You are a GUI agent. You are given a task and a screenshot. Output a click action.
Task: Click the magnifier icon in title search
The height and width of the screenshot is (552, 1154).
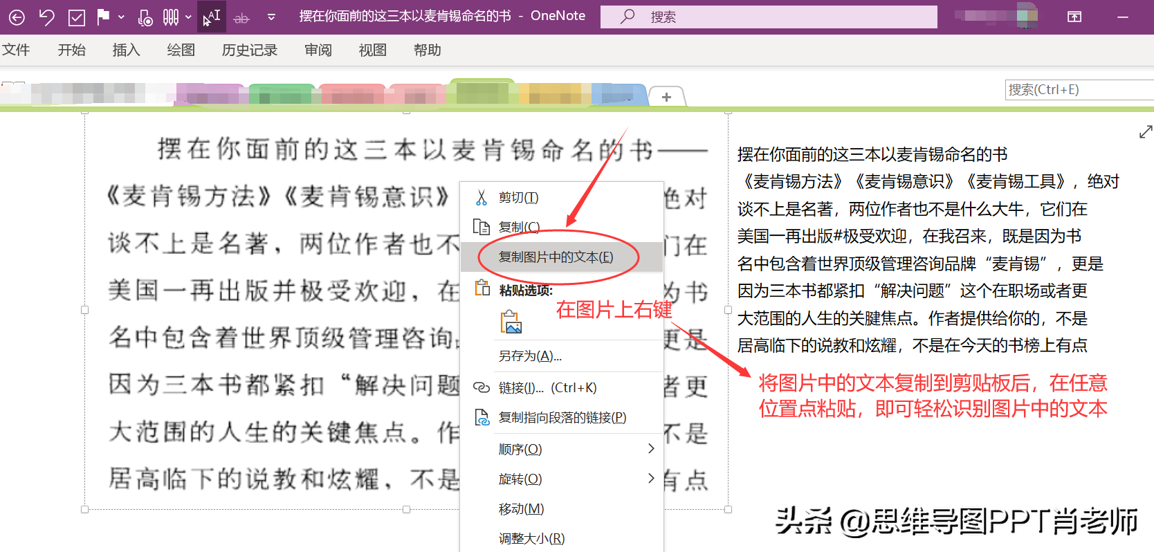click(x=628, y=17)
